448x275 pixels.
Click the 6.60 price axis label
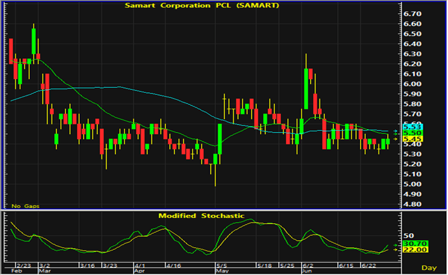click(x=413, y=23)
